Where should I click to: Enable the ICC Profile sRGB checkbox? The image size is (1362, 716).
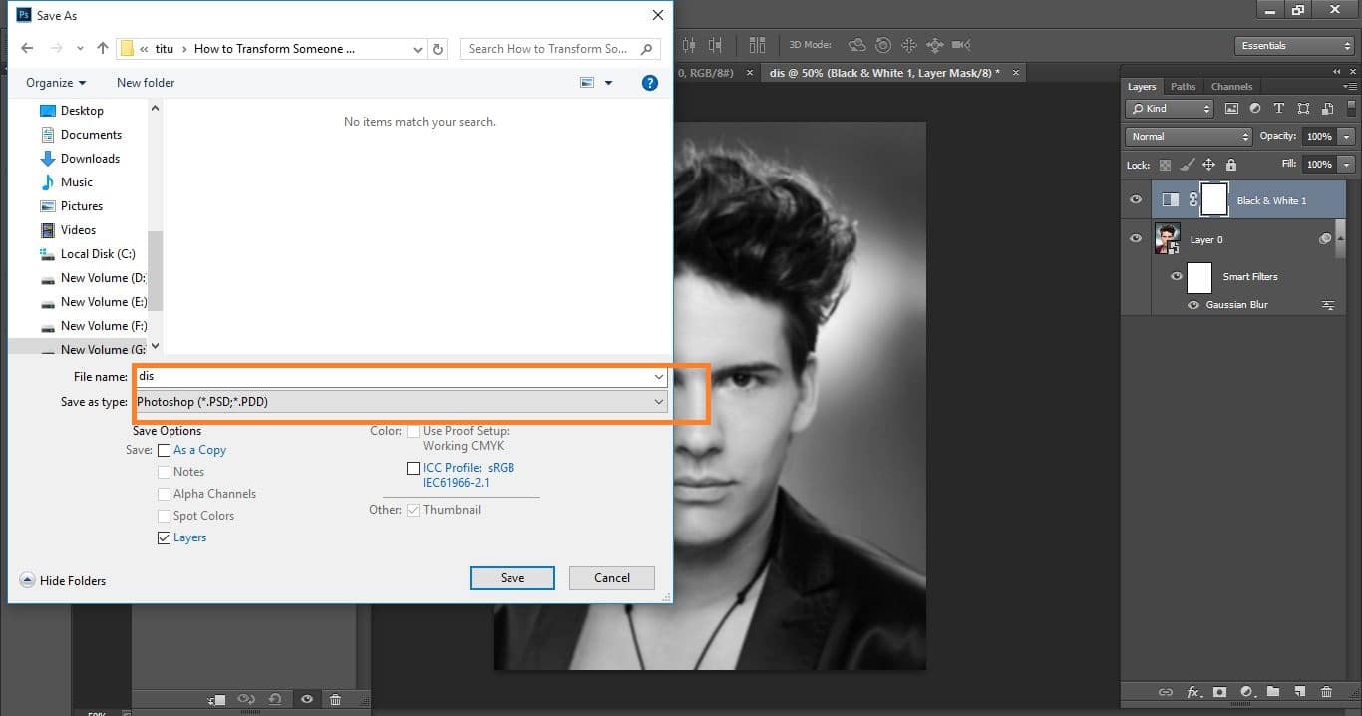[x=414, y=468]
